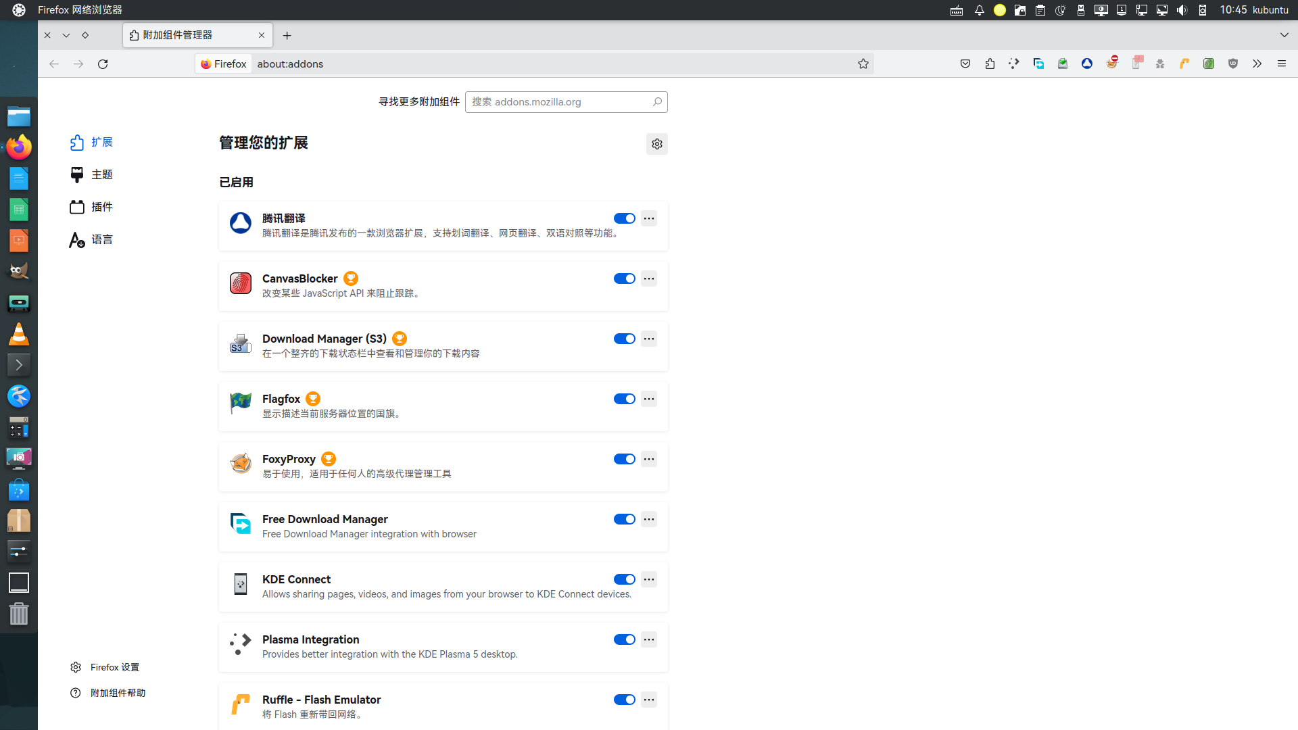Open more options for Download Manager (S3)
Image resolution: width=1298 pixels, height=730 pixels.
coord(649,339)
